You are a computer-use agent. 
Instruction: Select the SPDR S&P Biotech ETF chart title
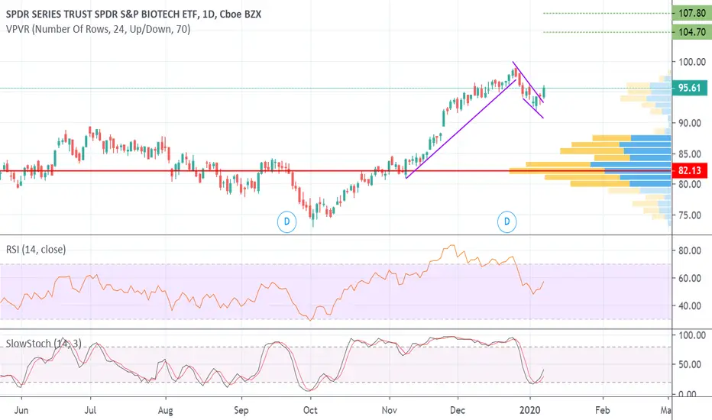click(x=134, y=14)
